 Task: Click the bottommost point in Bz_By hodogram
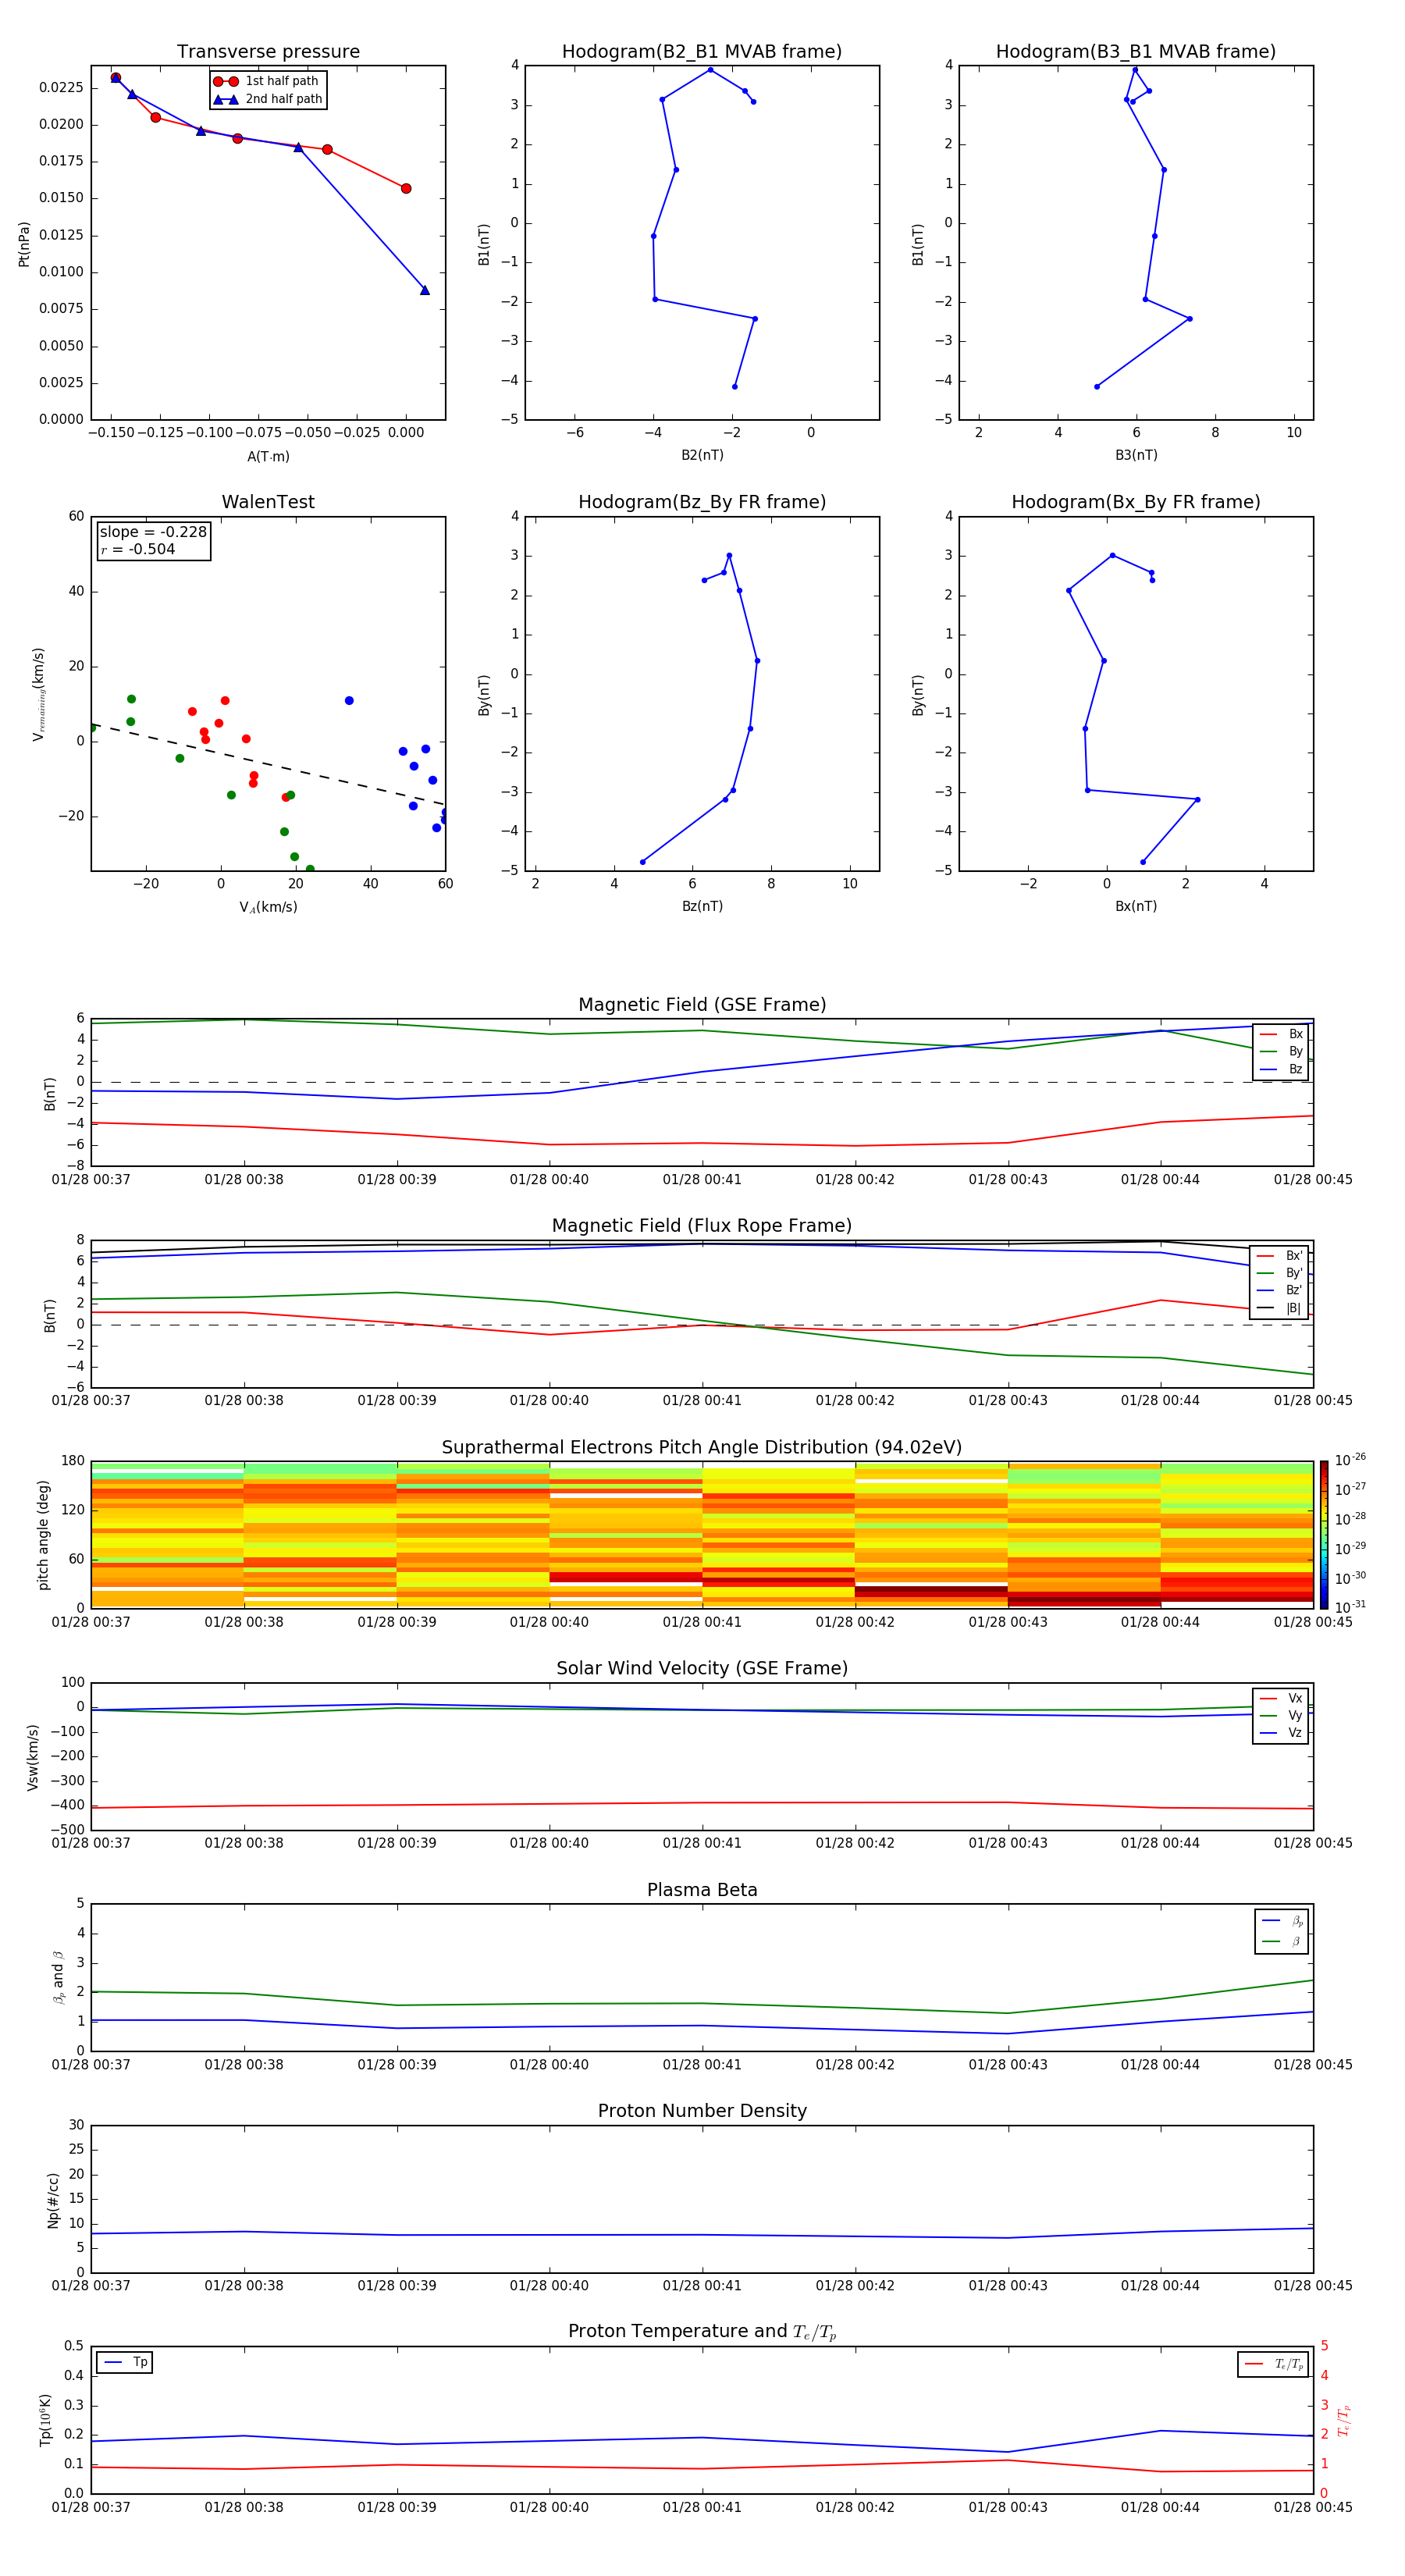642,862
